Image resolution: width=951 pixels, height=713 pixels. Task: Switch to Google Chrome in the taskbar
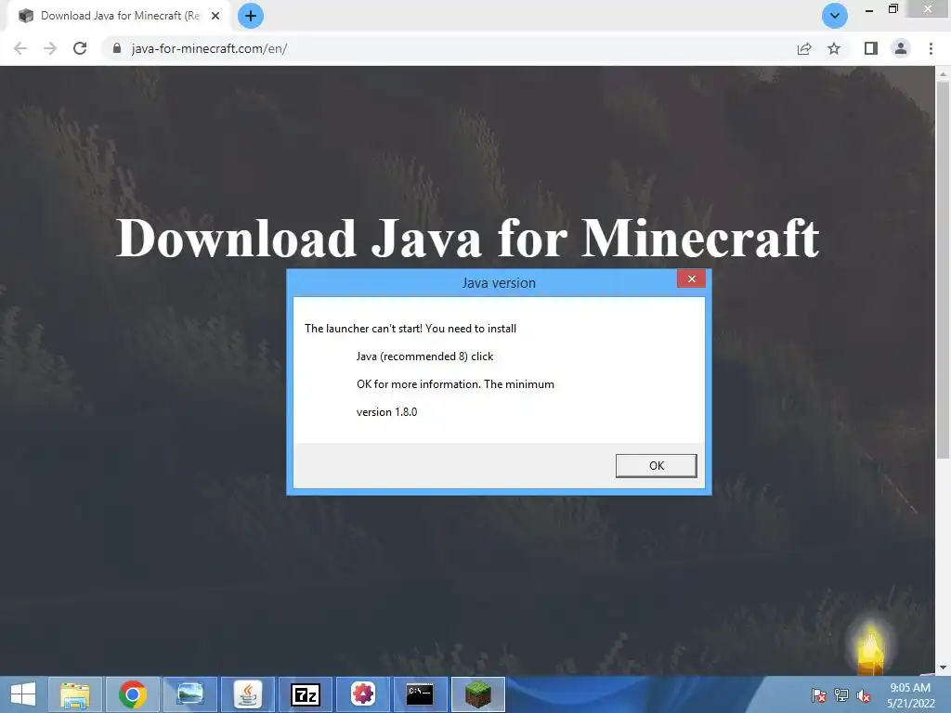[132, 694]
